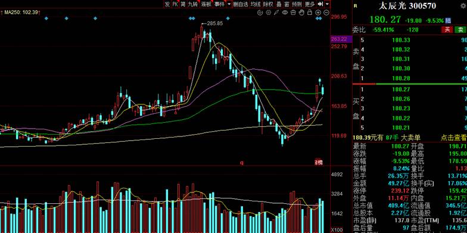The width and height of the screenshot is (467, 233).
Task: Click the red 买 buy button
Action: tap(447, 30)
